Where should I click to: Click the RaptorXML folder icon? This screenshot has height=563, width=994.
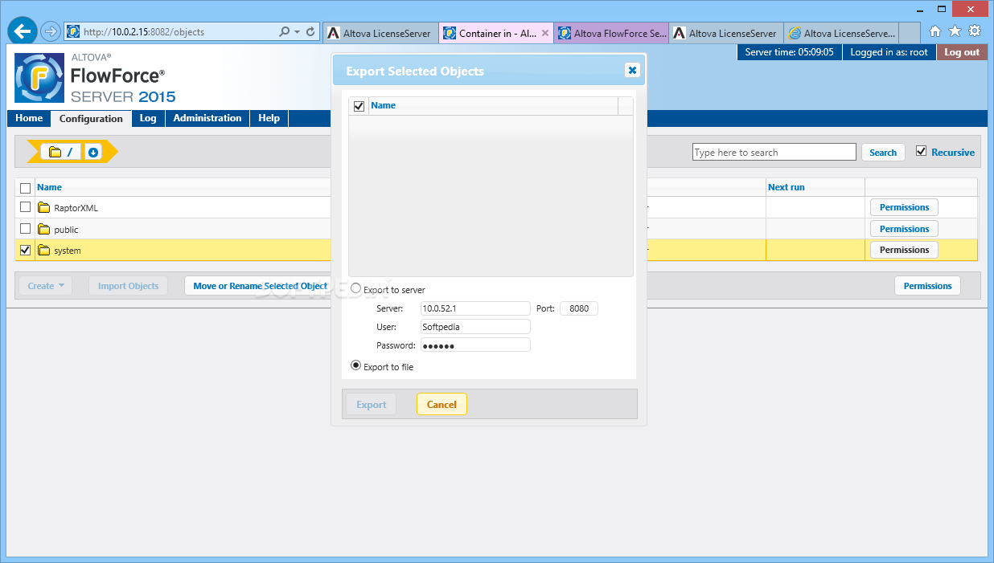click(x=44, y=208)
